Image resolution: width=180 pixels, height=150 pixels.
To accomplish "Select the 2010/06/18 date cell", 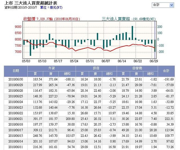I will pos(16,124).
